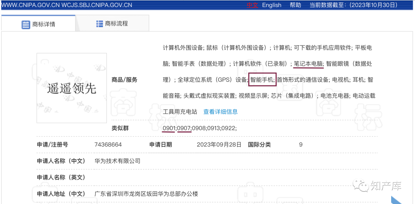
Task: Click the application date 2023年09月28日
Action: [219, 145]
